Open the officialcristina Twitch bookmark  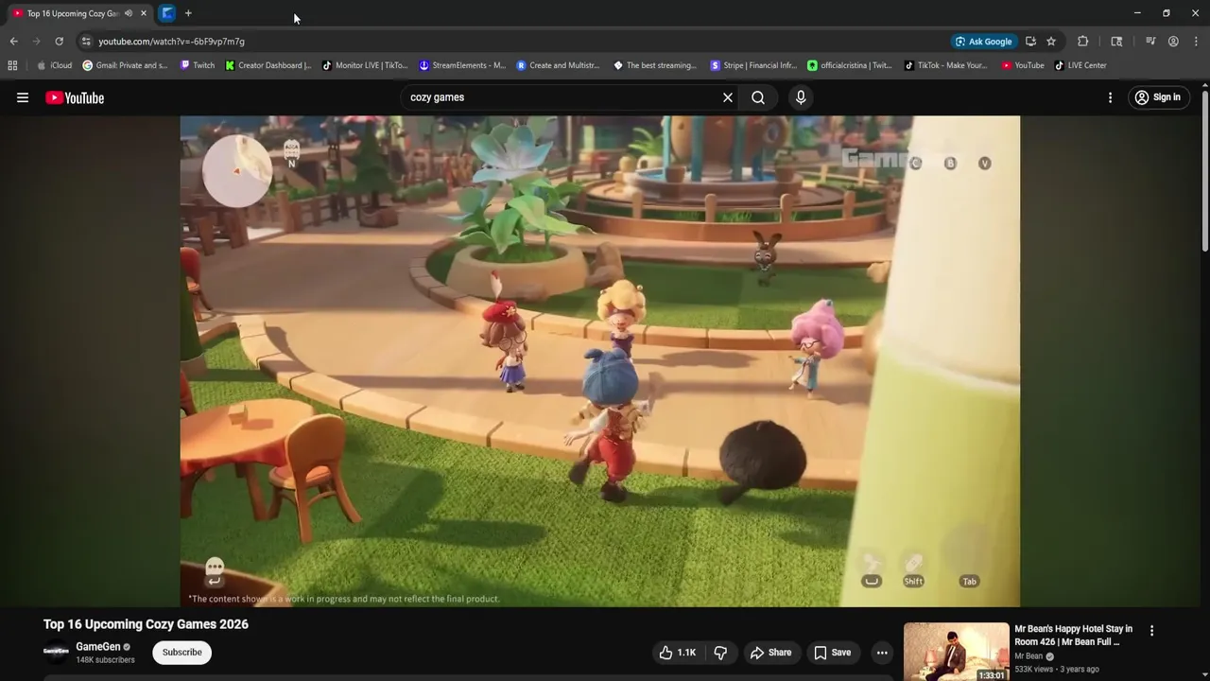point(850,65)
